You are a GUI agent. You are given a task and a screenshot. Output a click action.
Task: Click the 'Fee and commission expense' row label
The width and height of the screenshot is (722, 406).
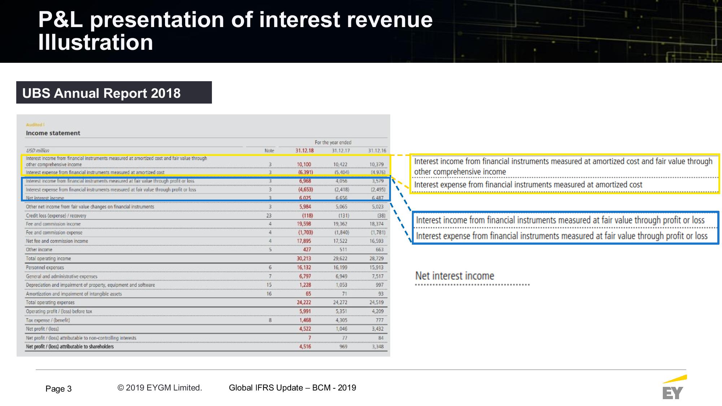click(x=54, y=233)
